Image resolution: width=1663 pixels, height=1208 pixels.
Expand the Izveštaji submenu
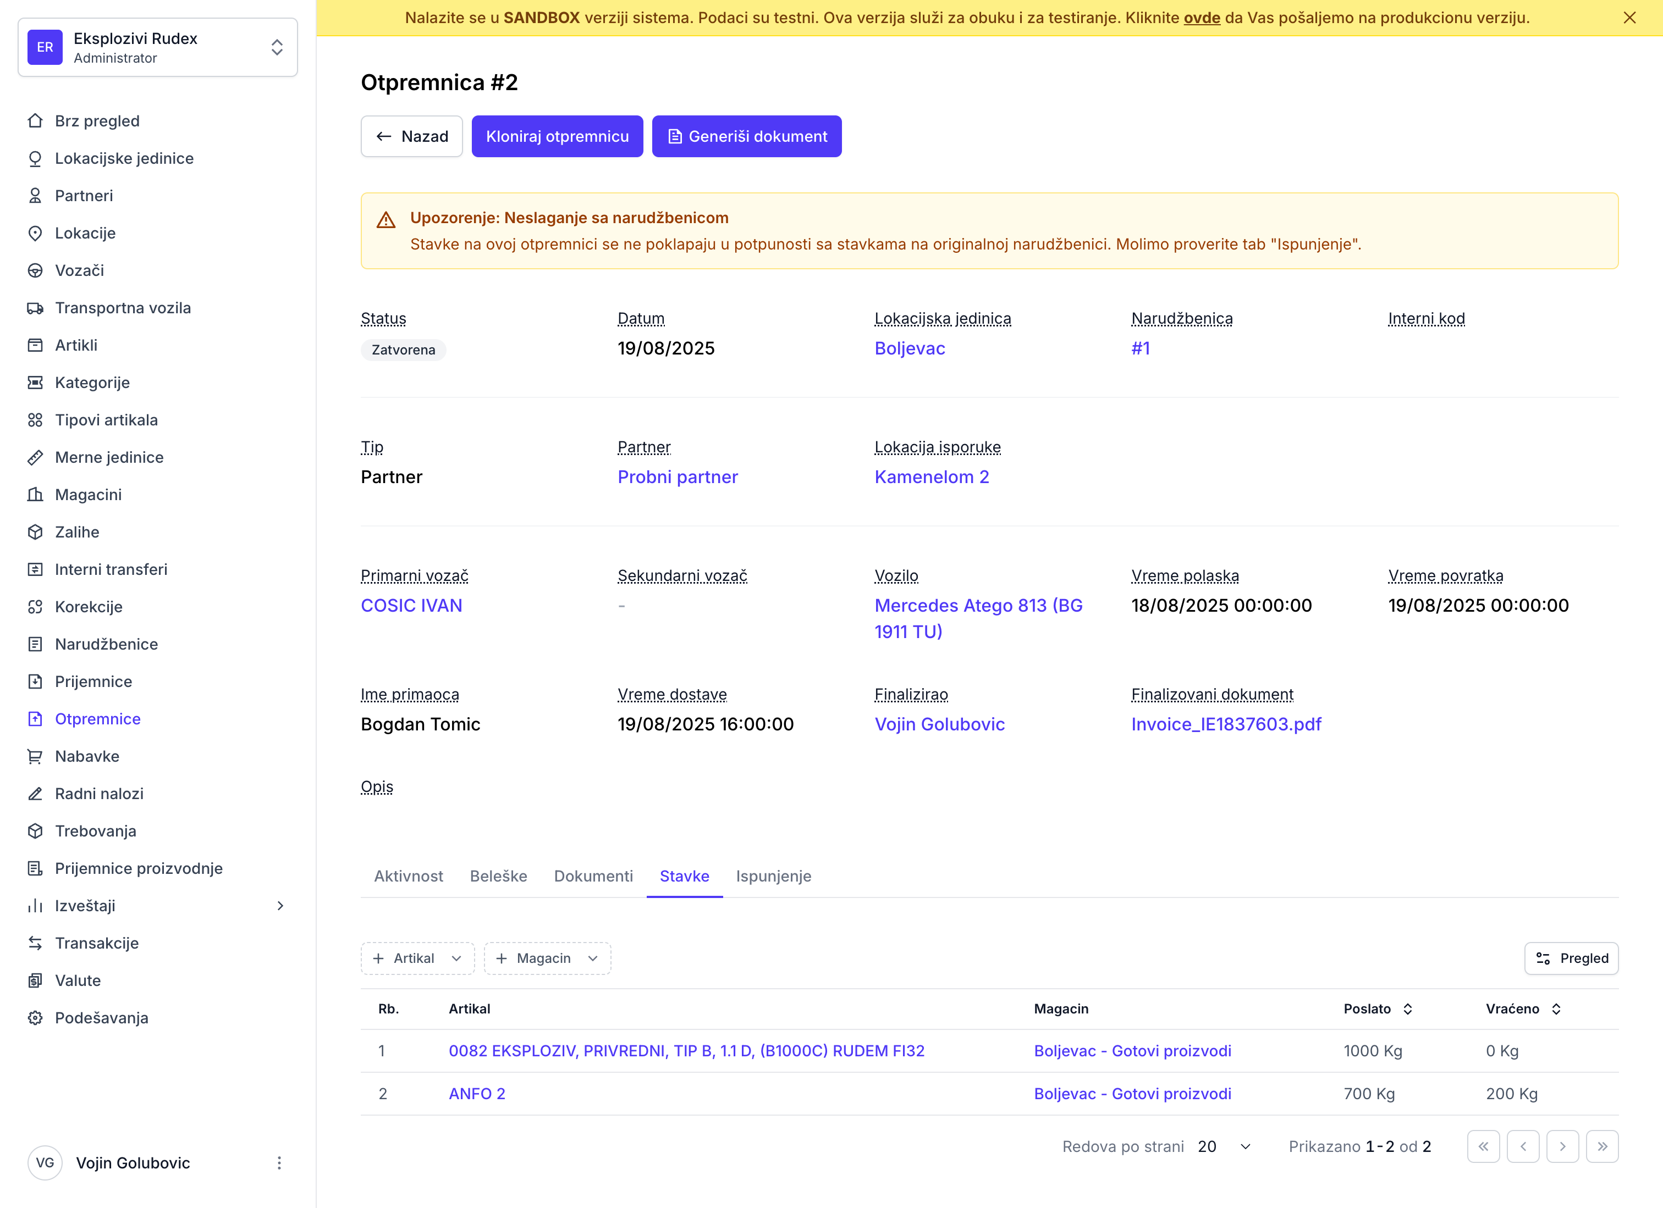(280, 905)
